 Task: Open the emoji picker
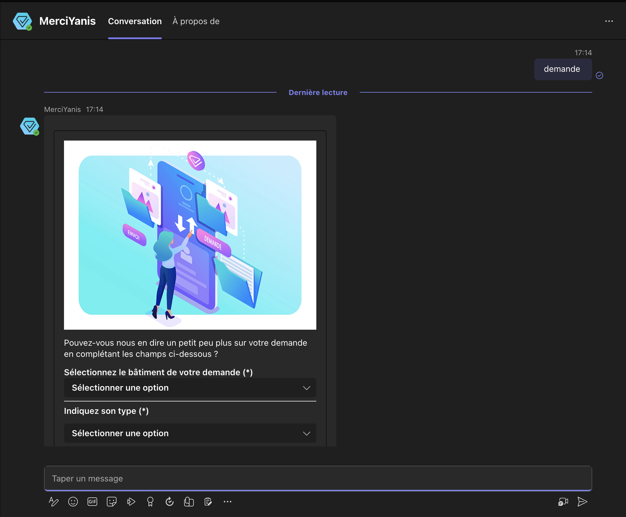pos(73,502)
